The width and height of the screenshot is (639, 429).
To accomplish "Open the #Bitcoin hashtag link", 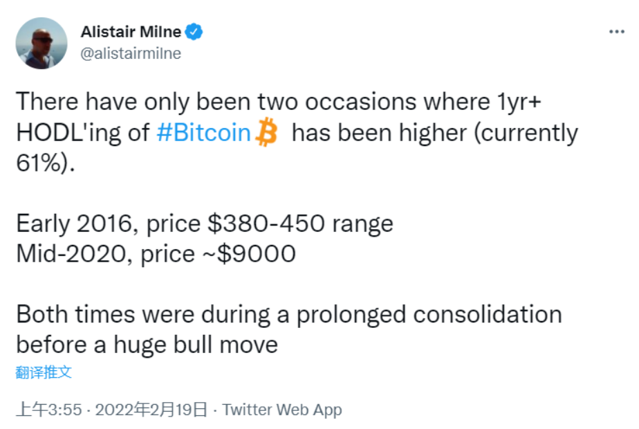I will coord(204,132).
